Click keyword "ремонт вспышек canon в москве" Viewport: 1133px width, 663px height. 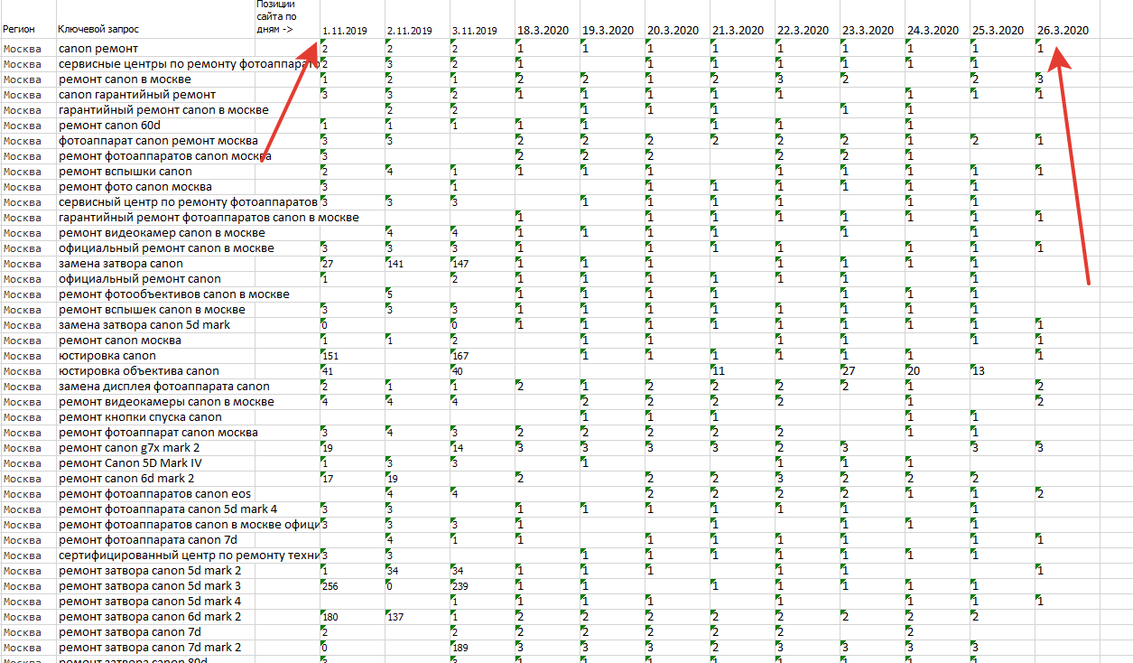click(x=152, y=309)
